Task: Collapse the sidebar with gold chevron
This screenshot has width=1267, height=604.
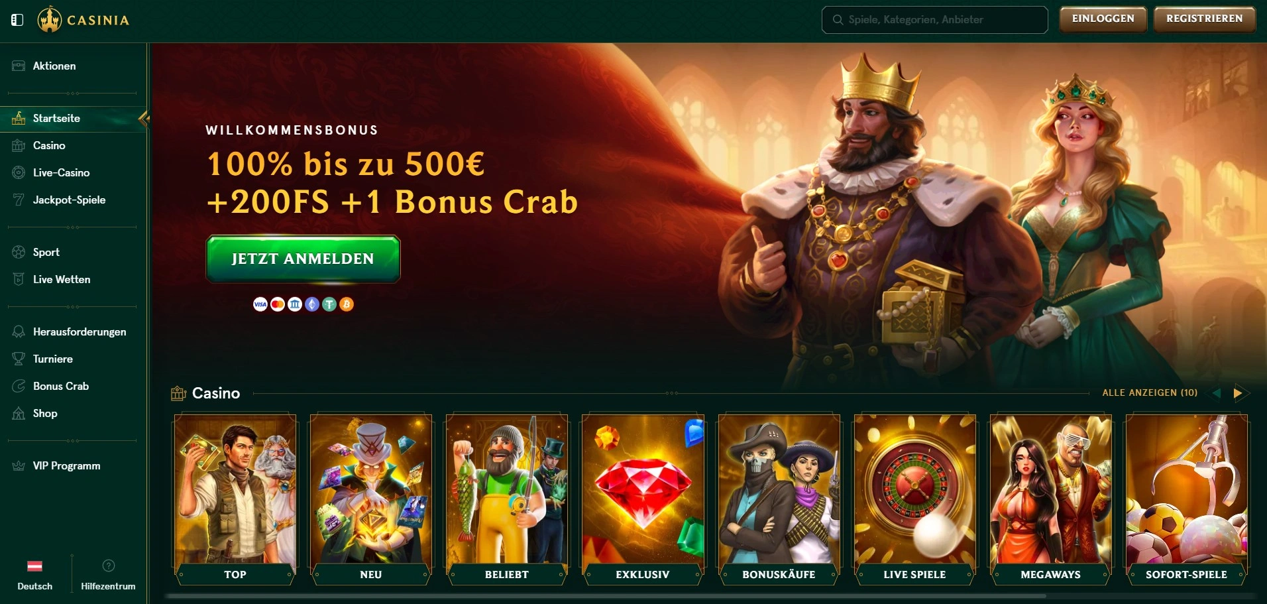Action: [144, 119]
